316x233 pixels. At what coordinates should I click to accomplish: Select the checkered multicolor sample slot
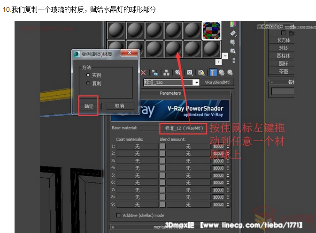(x=212, y=30)
